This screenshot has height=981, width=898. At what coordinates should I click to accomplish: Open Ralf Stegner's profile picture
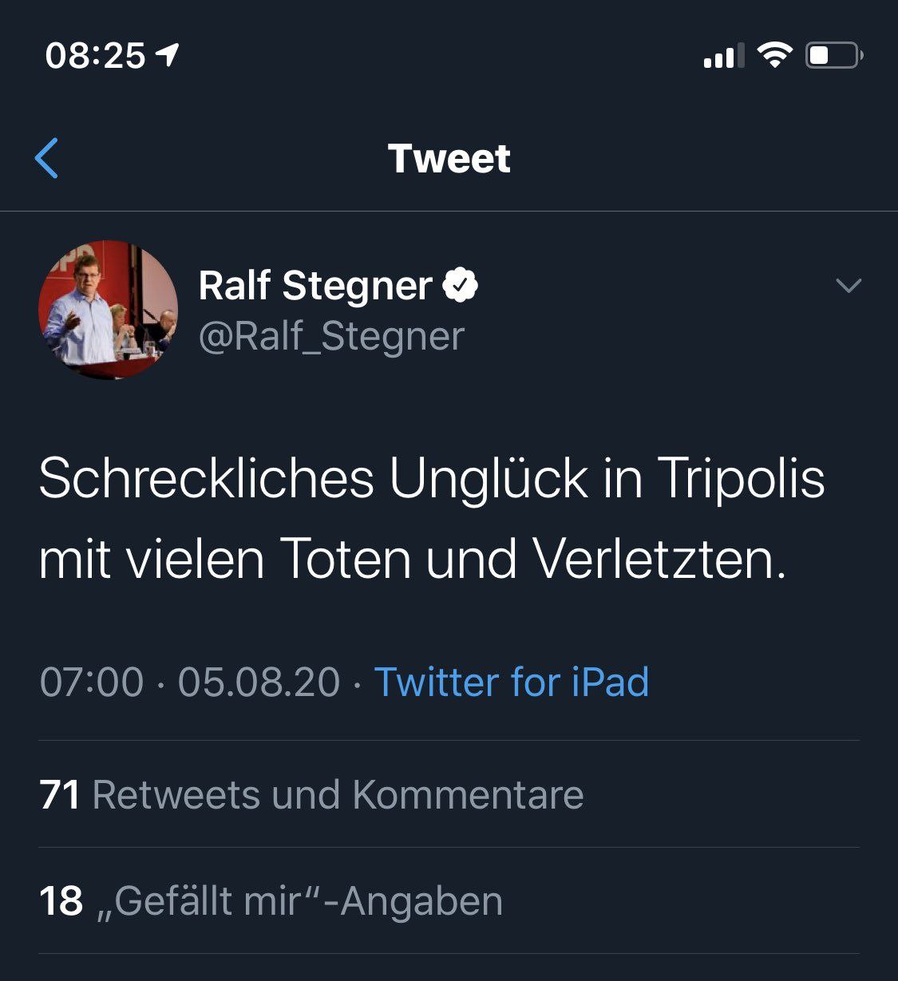pos(108,310)
